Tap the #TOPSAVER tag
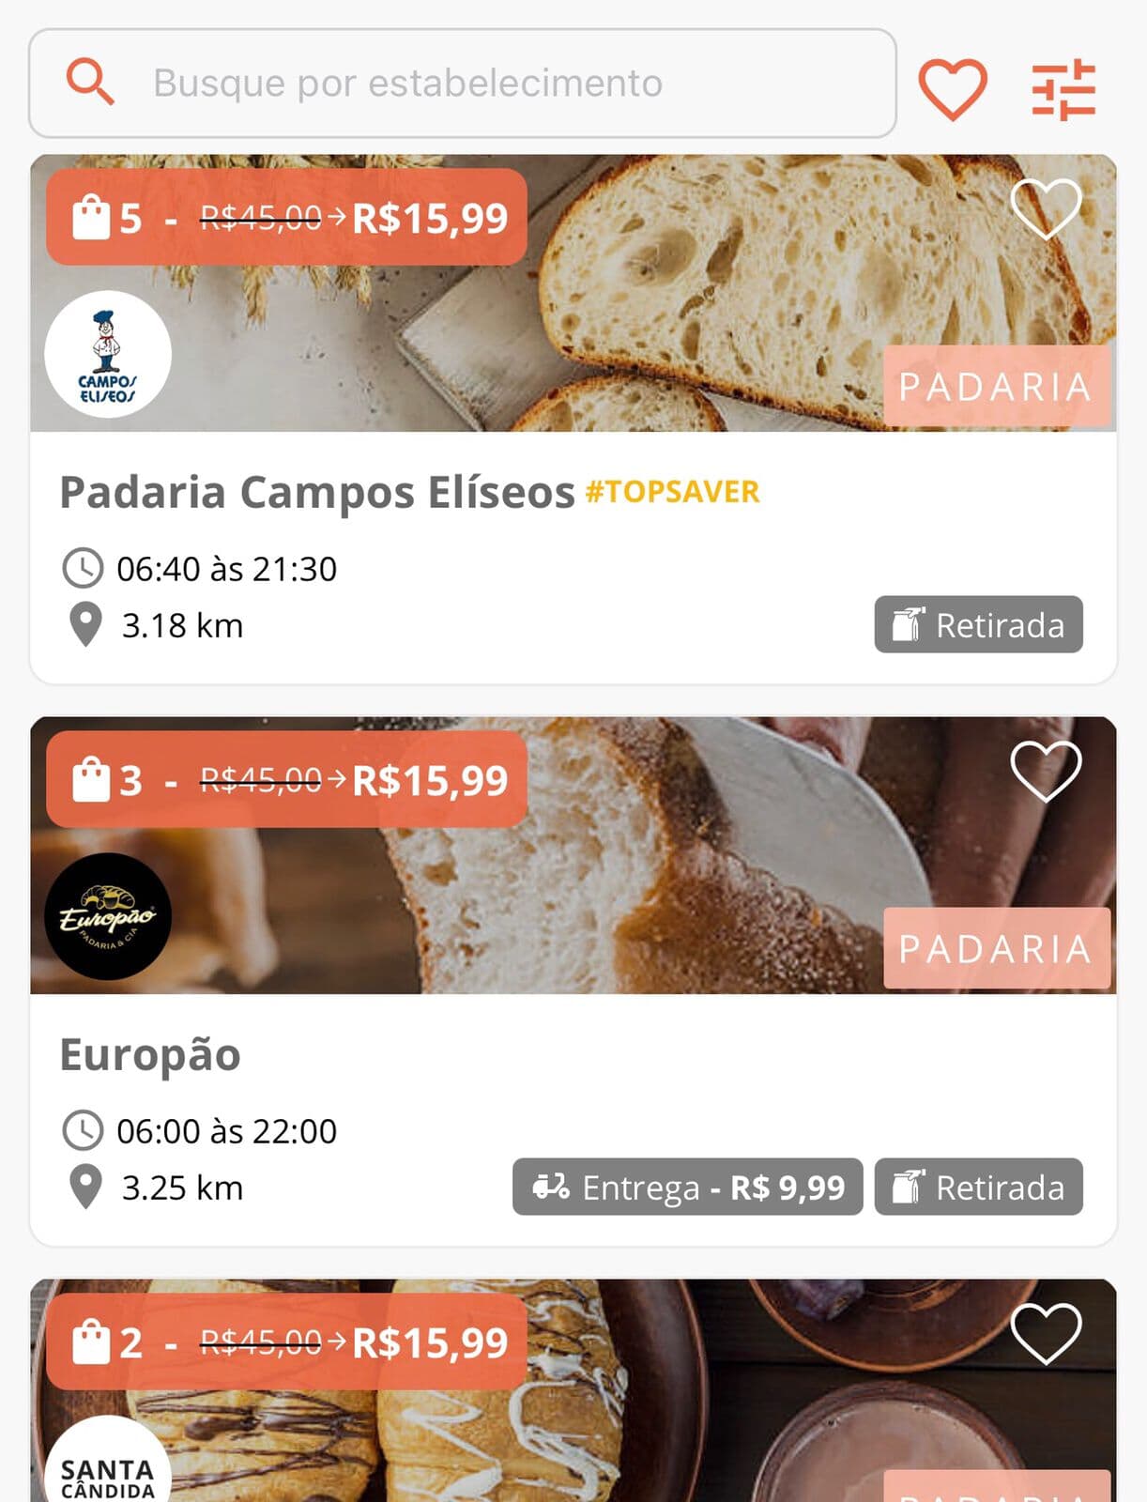Viewport: 1147px width, 1502px height. point(672,492)
